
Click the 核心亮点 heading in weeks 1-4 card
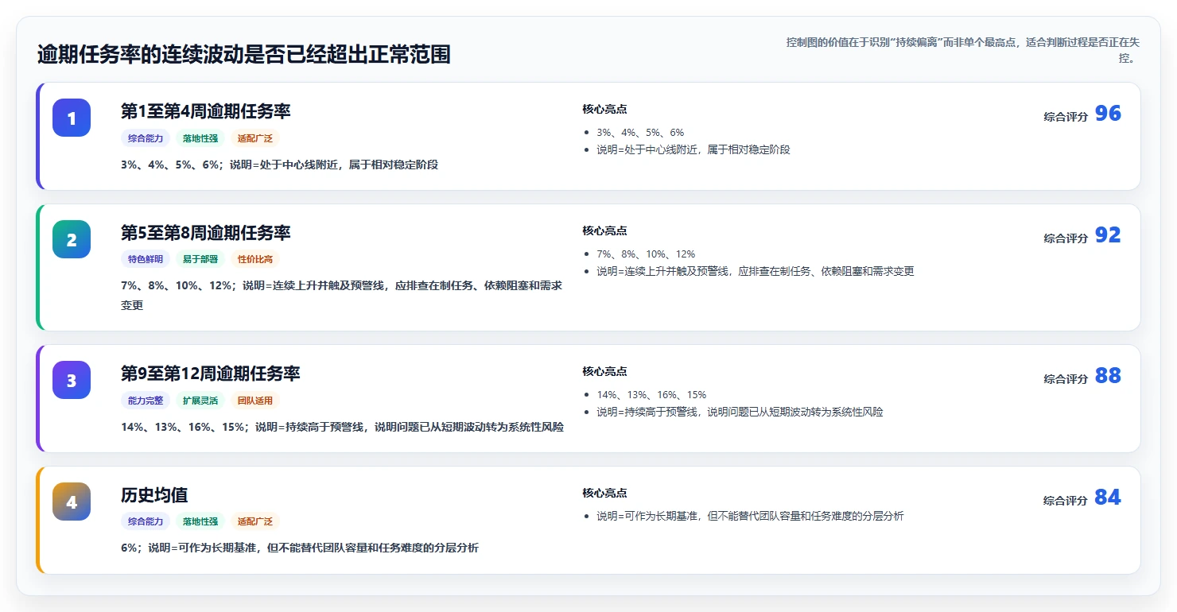tap(604, 110)
